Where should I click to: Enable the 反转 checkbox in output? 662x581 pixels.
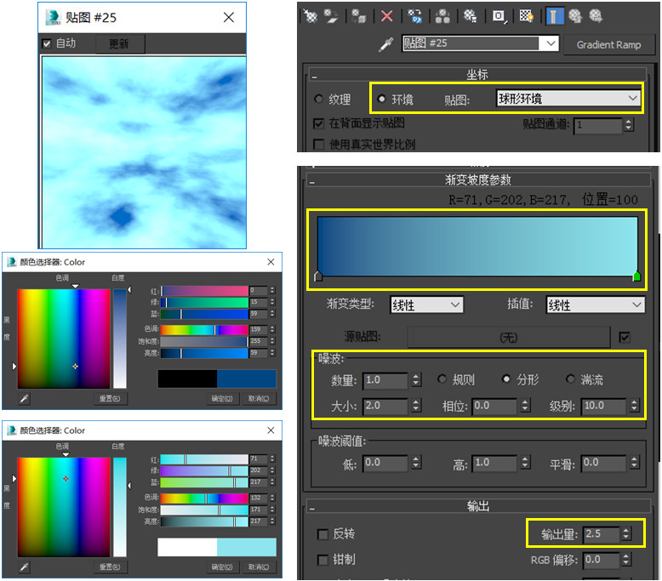pyautogui.click(x=323, y=534)
